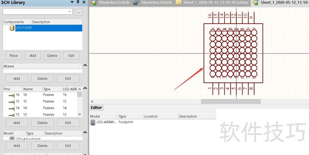This screenshot has height=155, width=309.
Task: Edit an alias
Action: (x=68, y=78)
